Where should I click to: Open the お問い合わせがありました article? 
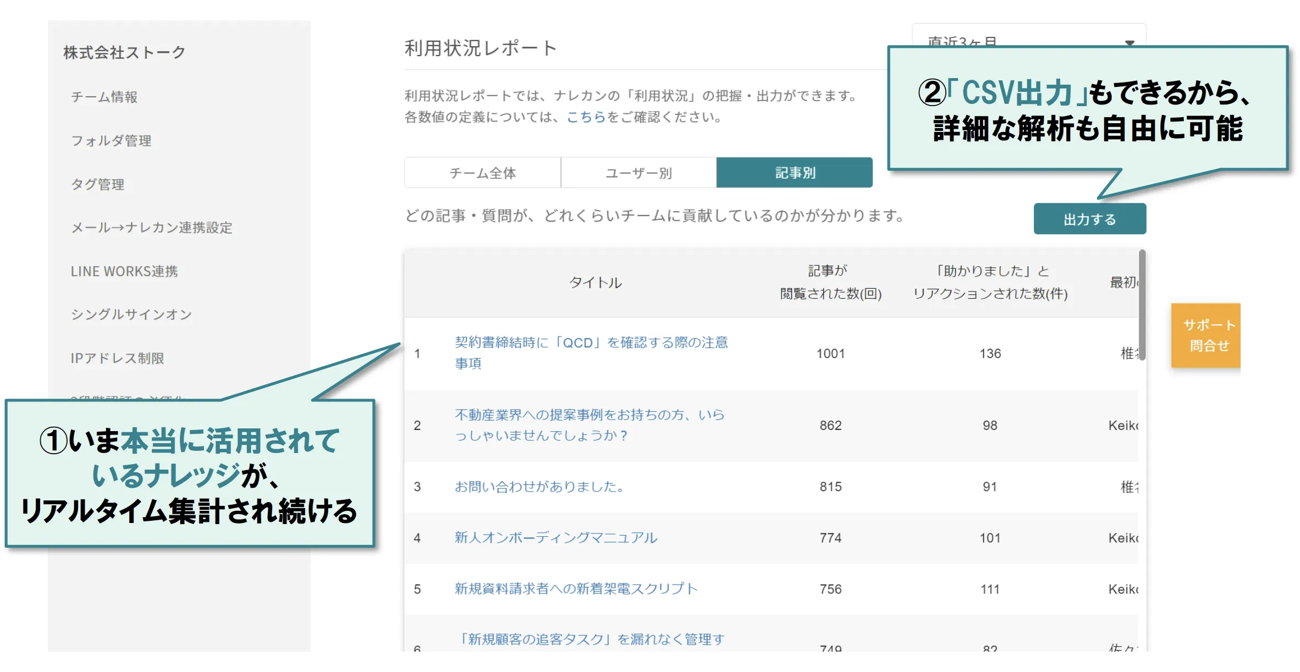(539, 486)
